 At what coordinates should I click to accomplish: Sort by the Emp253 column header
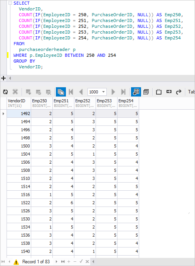pos(106,103)
